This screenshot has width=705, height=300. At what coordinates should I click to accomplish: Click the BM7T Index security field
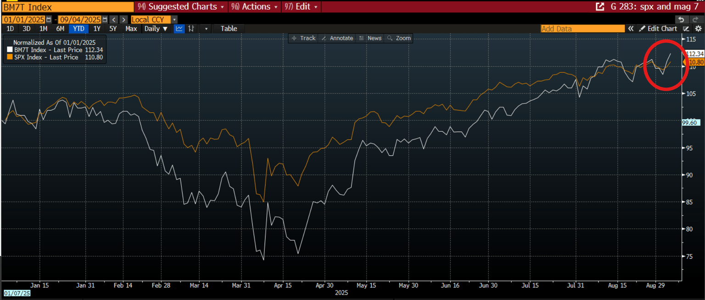coord(67,7)
